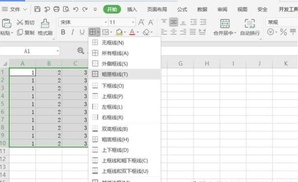The width and height of the screenshot is (298, 182).
Task: Open the 宋体 font name dropdown
Action: pyautogui.click(x=106, y=22)
